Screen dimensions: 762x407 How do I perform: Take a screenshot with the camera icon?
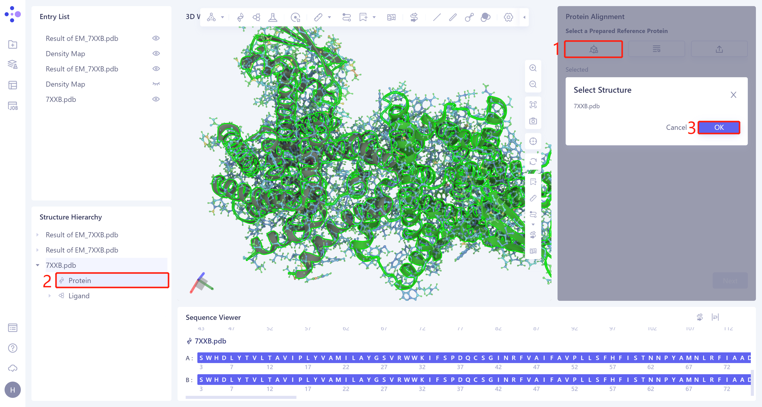pos(533,121)
